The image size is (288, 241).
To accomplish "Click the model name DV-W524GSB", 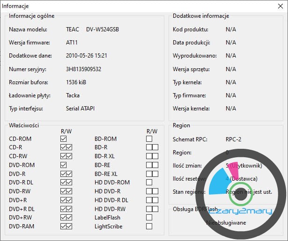I will pos(103,29).
